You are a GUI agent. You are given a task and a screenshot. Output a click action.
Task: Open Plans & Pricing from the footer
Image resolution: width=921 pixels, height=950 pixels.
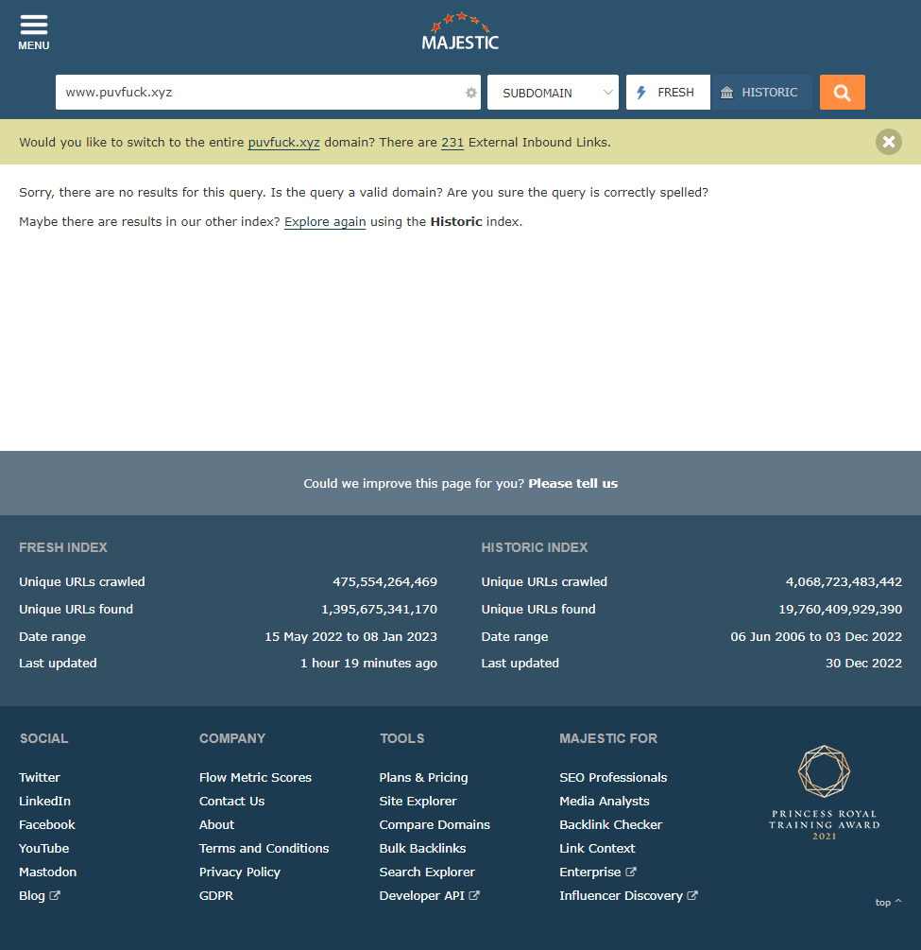tap(423, 777)
